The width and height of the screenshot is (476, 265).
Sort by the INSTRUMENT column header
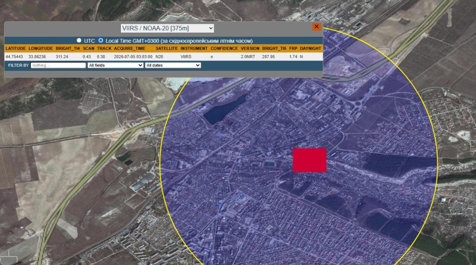[194, 48]
